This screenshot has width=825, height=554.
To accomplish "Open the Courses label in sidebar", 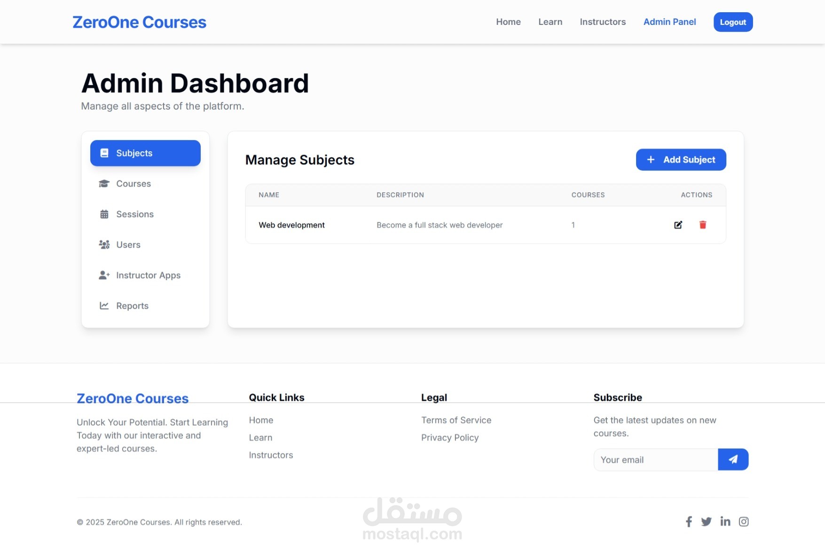I will (134, 184).
